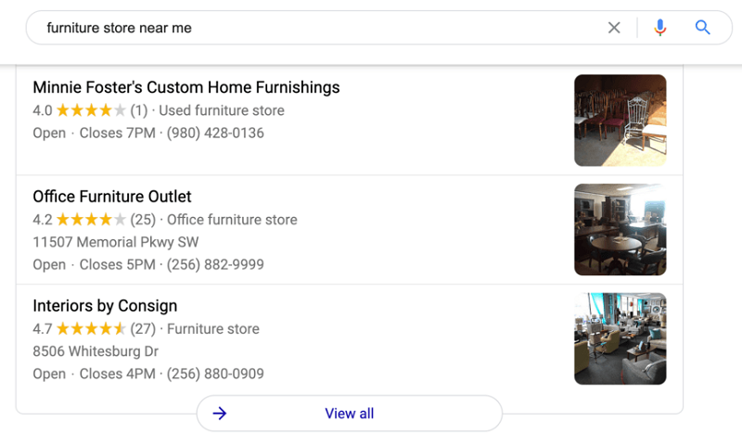The width and height of the screenshot is (742, 446).
Task: Clear the search query with X icon
Action: [614, 28]
